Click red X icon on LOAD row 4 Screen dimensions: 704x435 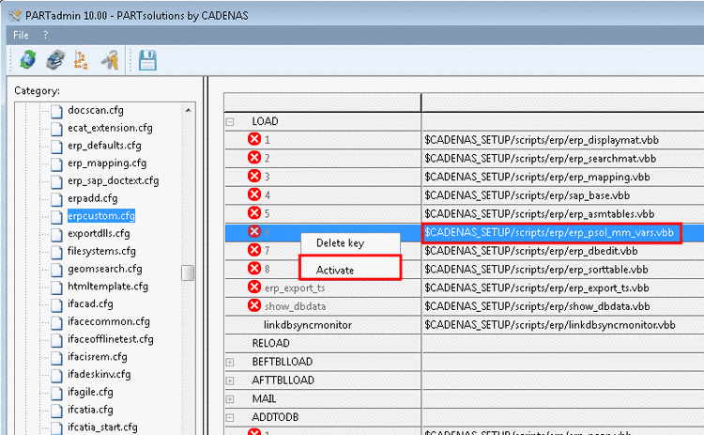coord(254,194)
